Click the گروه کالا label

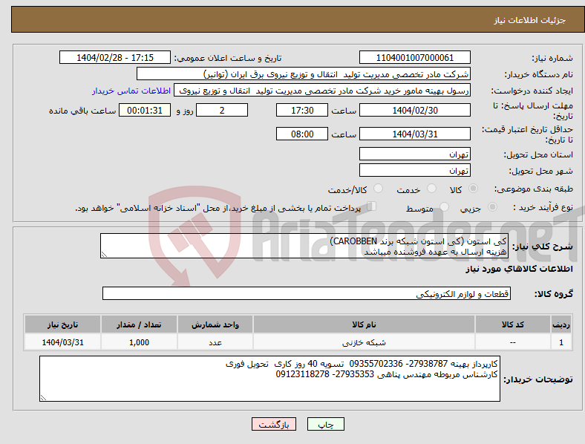click(x=554, y=293)
